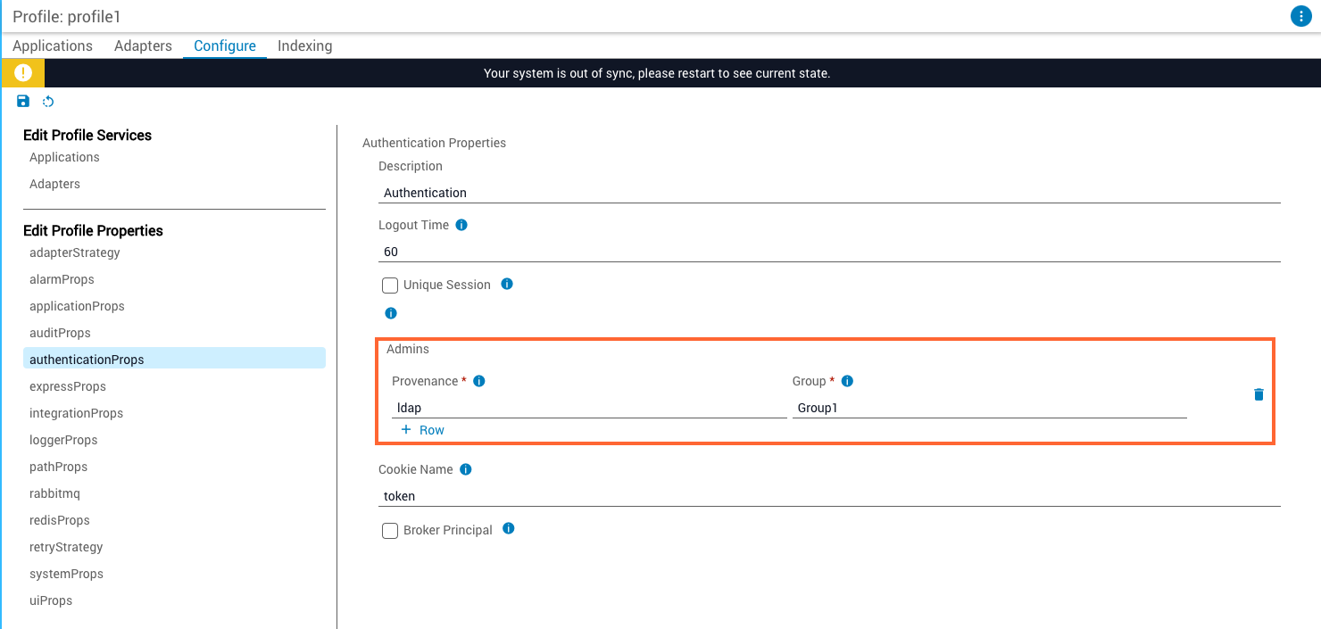Delete the Admins row with trash icon
This screenshot has width=1321, height=629.
(x=1259, y=394)
